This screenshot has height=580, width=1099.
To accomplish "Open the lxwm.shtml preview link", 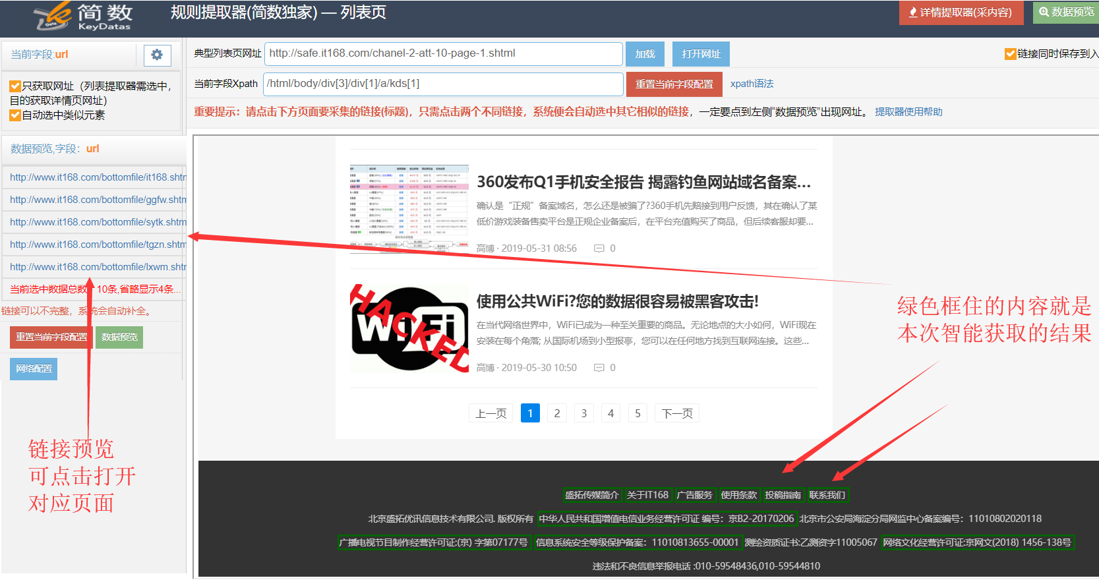I will pyautogui.click(x=98, y=267).
